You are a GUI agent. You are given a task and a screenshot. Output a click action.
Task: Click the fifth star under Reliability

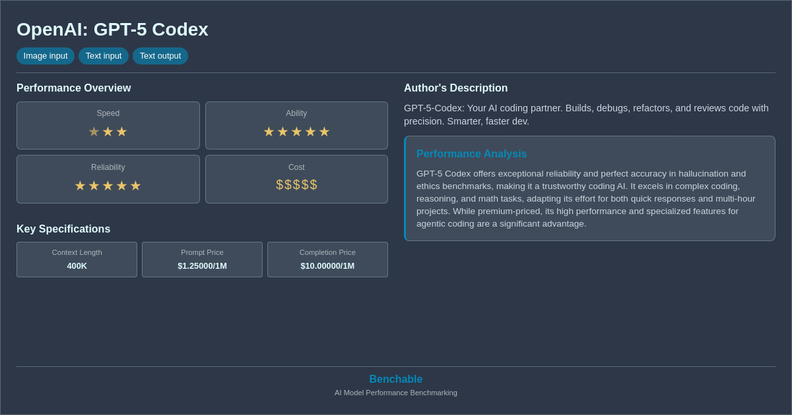tap(136, 185)
